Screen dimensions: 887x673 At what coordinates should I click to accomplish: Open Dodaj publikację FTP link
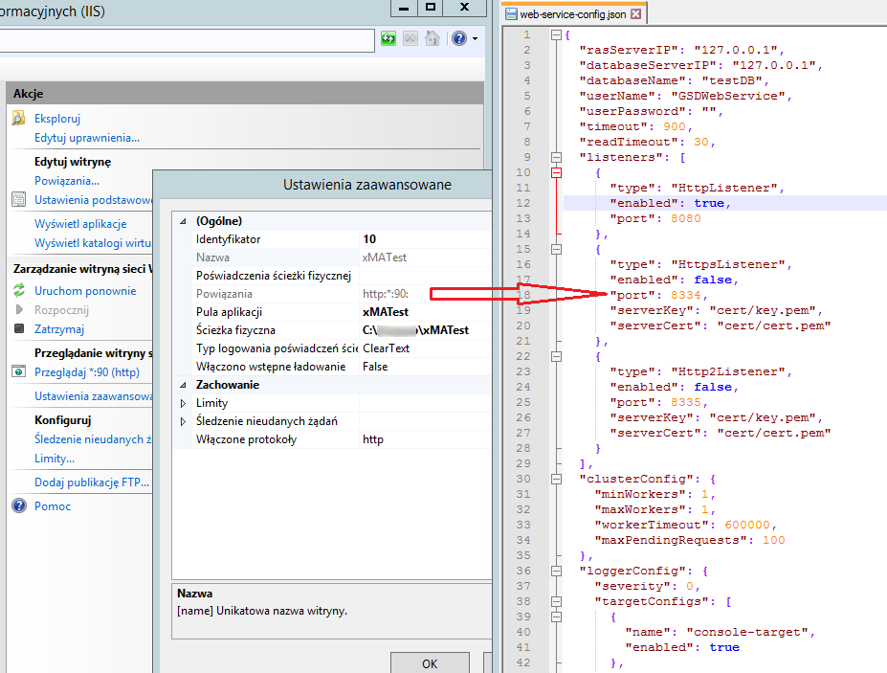point(92,482)
